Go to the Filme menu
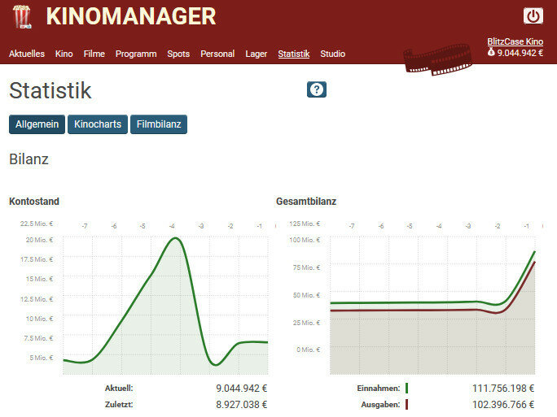The width and height of the screenshot is (557, 417). point(94,54)
